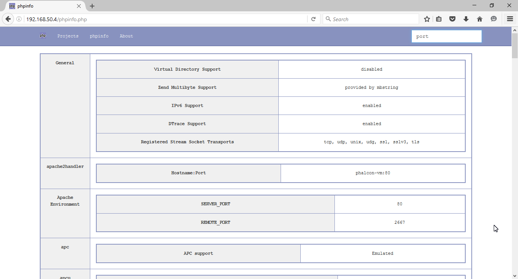The height and width of the screenshot is (279, 518).
Task: Click the 'tcp, udp, unix' transports value
Action: (372, 142)
